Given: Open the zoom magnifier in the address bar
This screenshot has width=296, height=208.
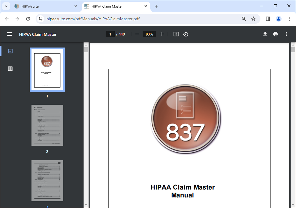Looking at the screenshot, I should [x=244, y=19].
